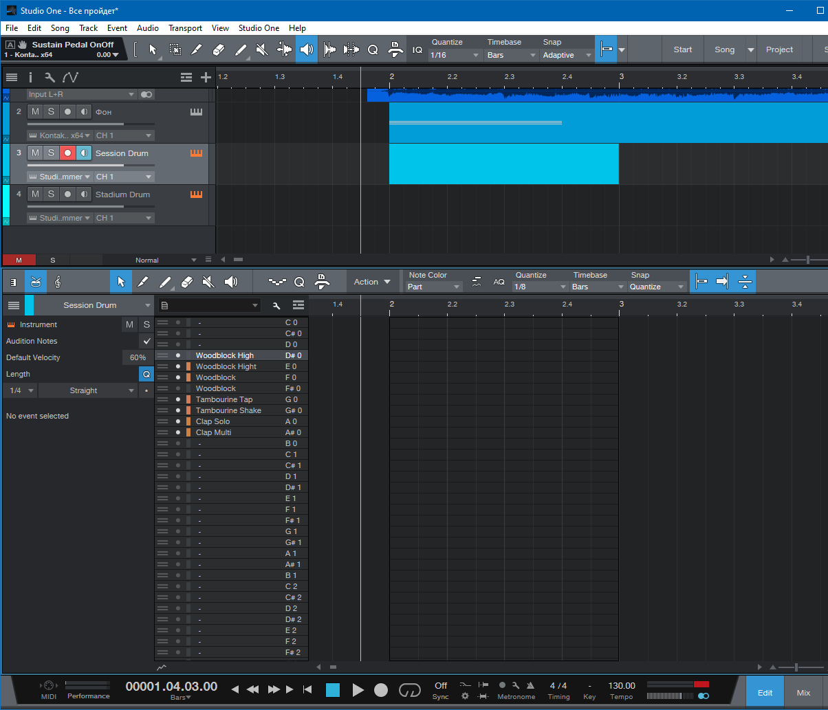Toggle monitor on the Session Drum track

tap(83, 153)
